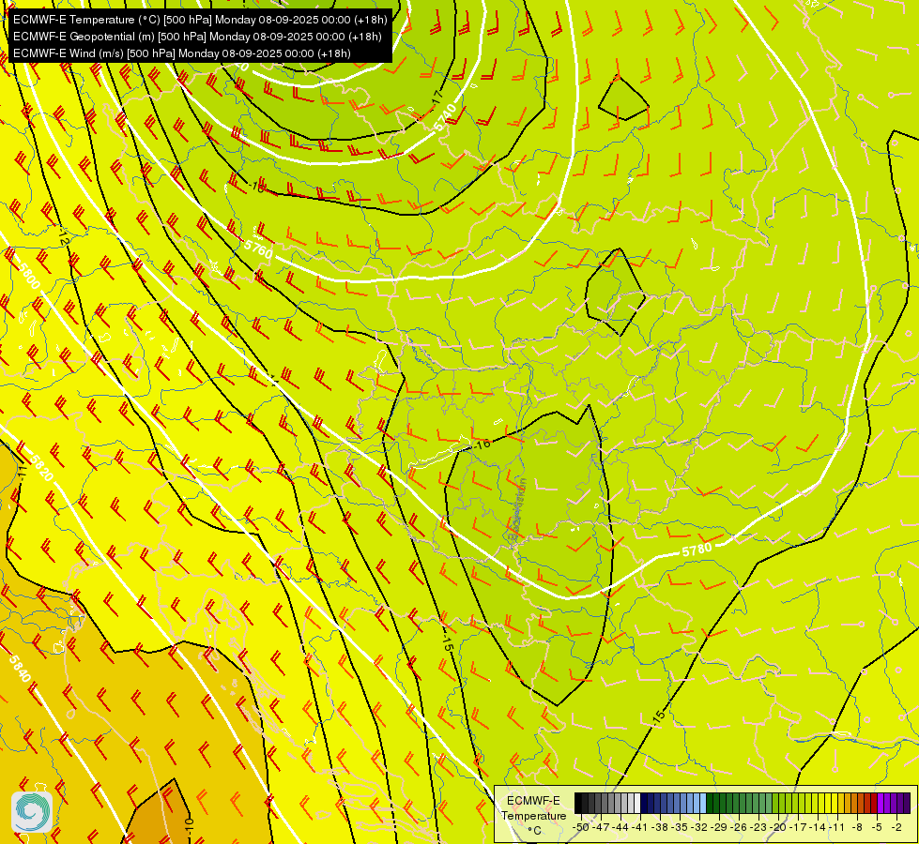Click the ECMWF-E Temperature 500 hPa title line
The image size is (919, 844).
coord(200,20)
